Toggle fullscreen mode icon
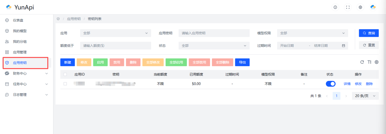 click(348, 7)
